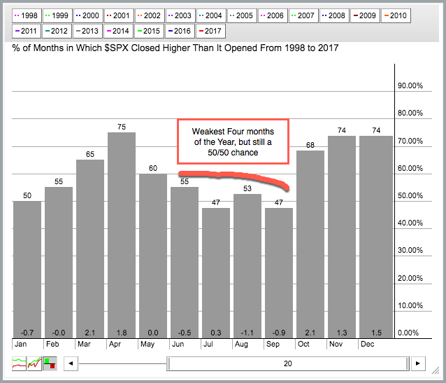Click the red annotation box about weakest months
Screen dimensions: 446x383
(226, 142)
